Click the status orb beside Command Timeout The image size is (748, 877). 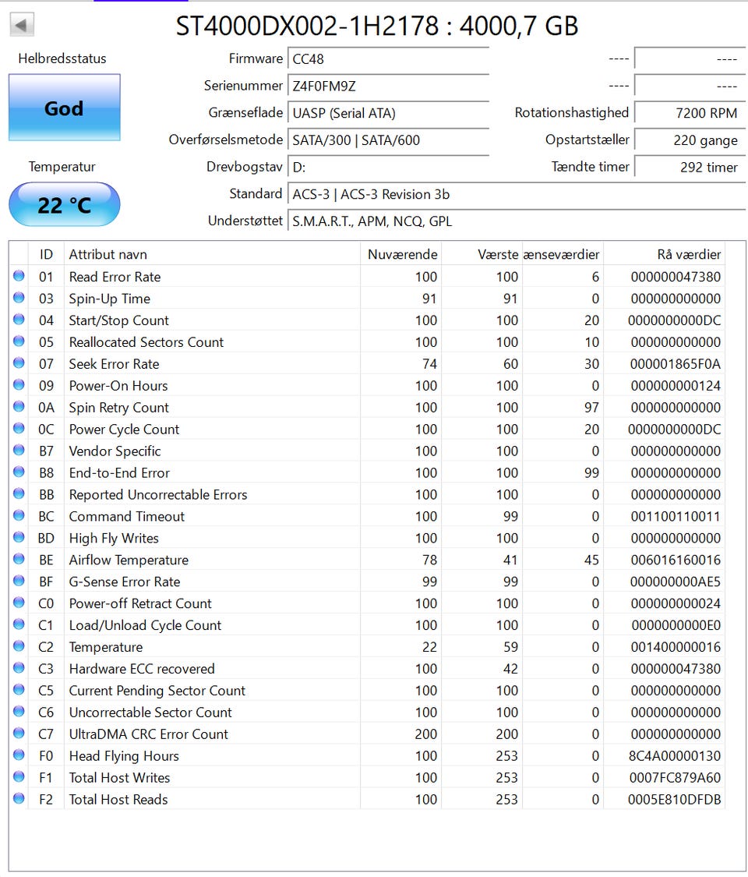pyautogui.click(x=19, y=516)
